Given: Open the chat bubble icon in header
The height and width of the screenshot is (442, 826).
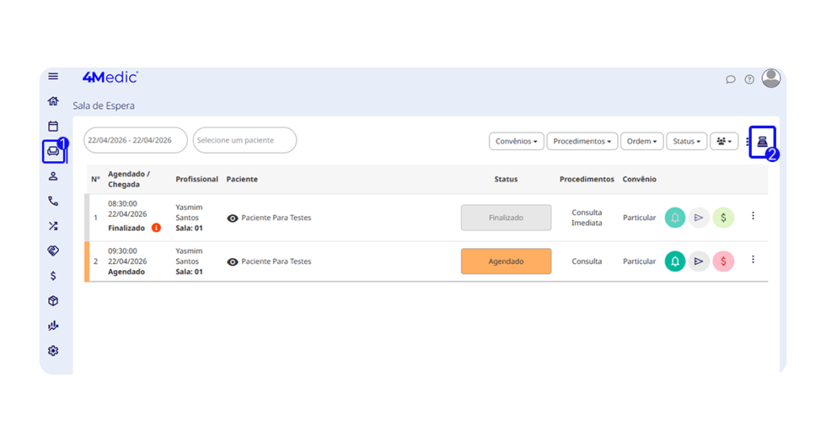Looking at the screenshot, I should (x=731, y=79).
